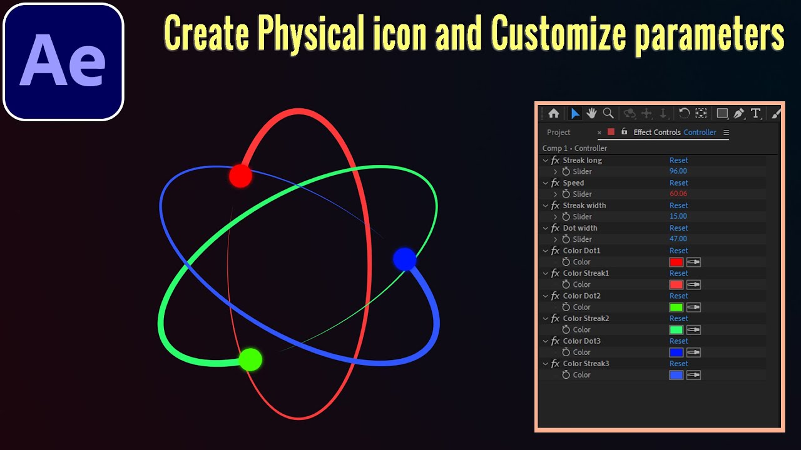The height and width of the screenshot is (450, 801).
Task: Select the Pen tool
Action: point(738,113)
